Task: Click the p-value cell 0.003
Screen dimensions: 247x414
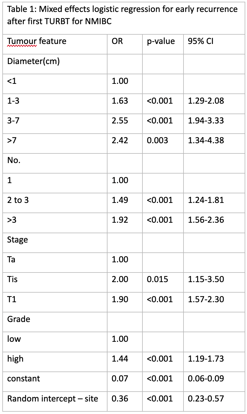Action: 158,140
